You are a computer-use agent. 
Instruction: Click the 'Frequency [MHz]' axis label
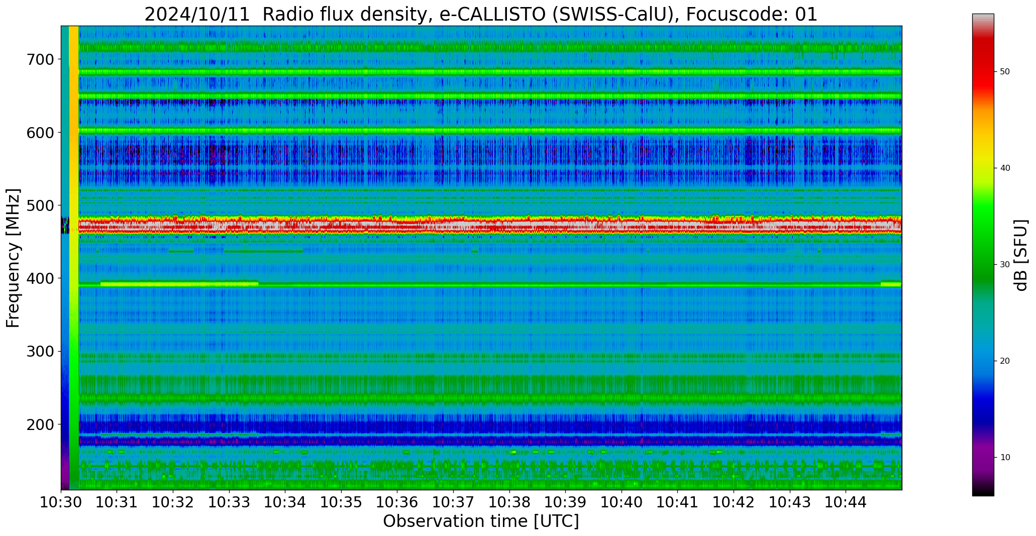[13, 258]
